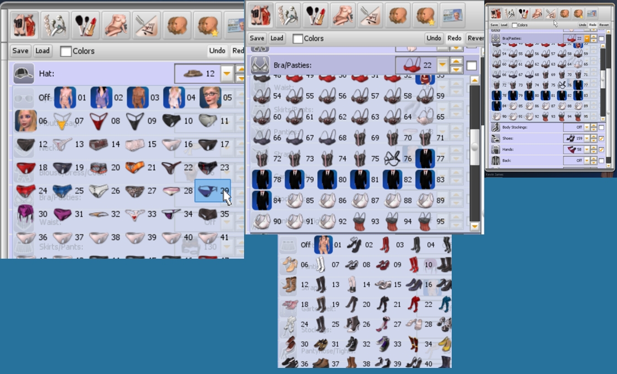Open the starred heads tab in left window

[x=208, y=24]
